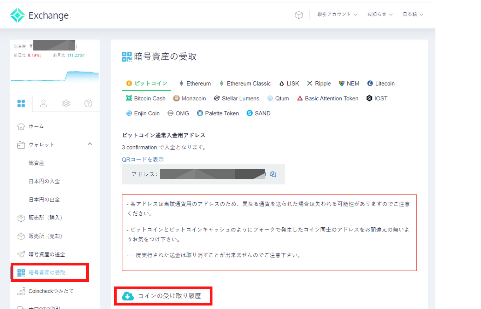The width and height of the screenshot is (481, 309).
Task: Click the cloud download history icon
Action: (128, 296)
